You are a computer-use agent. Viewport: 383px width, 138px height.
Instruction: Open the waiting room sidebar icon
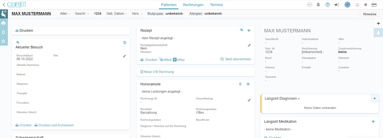4,14
